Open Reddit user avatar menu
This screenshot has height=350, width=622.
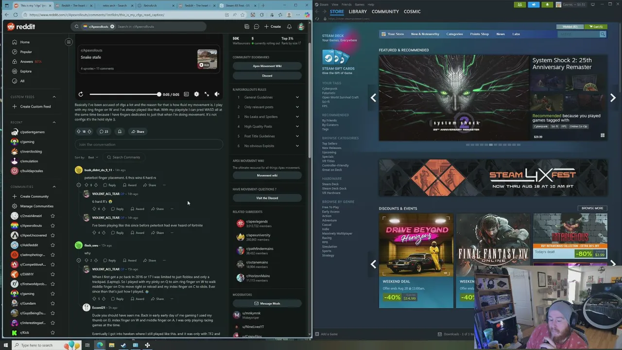click(x=301, y=27)
